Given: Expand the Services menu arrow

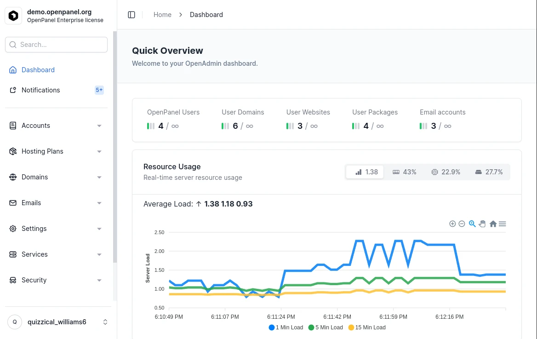Looking at the screenshot, I should (x=99, y=255).
